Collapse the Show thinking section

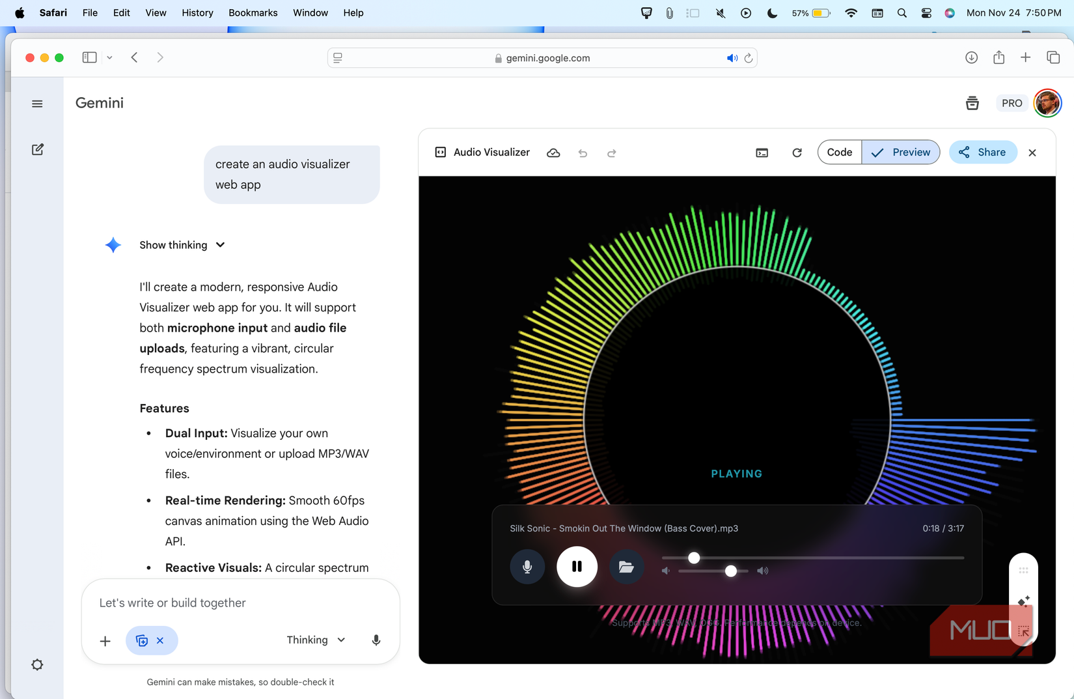click(x=220, y=245)
